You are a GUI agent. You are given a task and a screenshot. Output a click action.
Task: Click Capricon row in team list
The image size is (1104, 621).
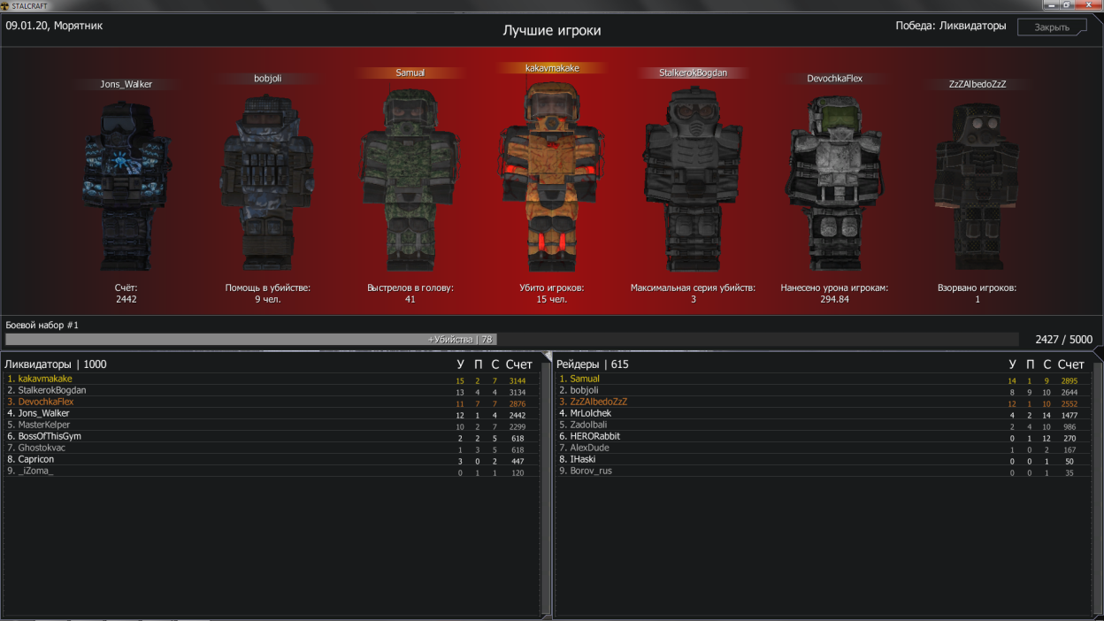(271, 459)
